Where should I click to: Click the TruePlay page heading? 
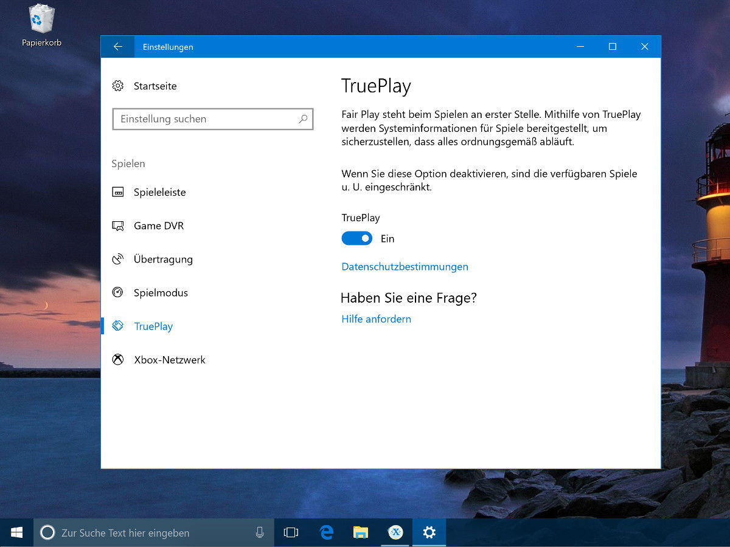point(376,86)
